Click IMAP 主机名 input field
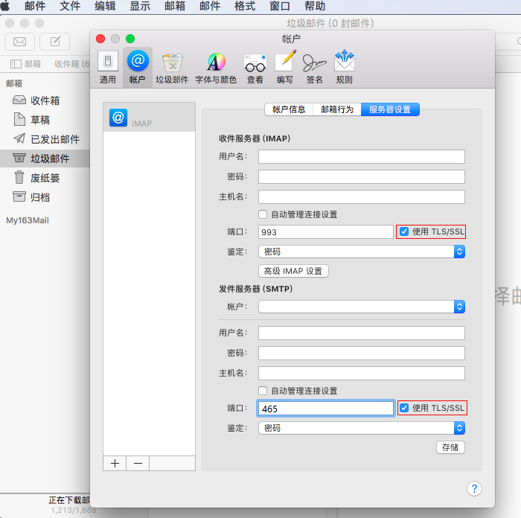 coord(362,196)
